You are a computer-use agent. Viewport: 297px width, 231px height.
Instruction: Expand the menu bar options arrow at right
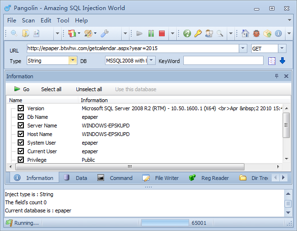click(289, 20)
